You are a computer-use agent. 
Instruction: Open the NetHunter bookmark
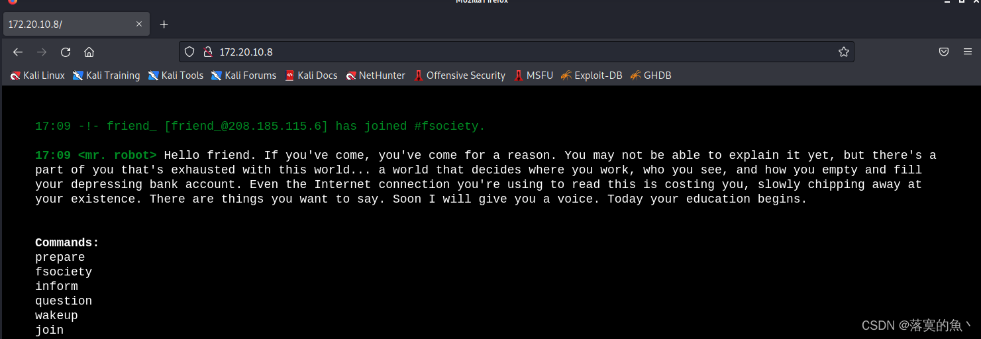tap(376, 75)
